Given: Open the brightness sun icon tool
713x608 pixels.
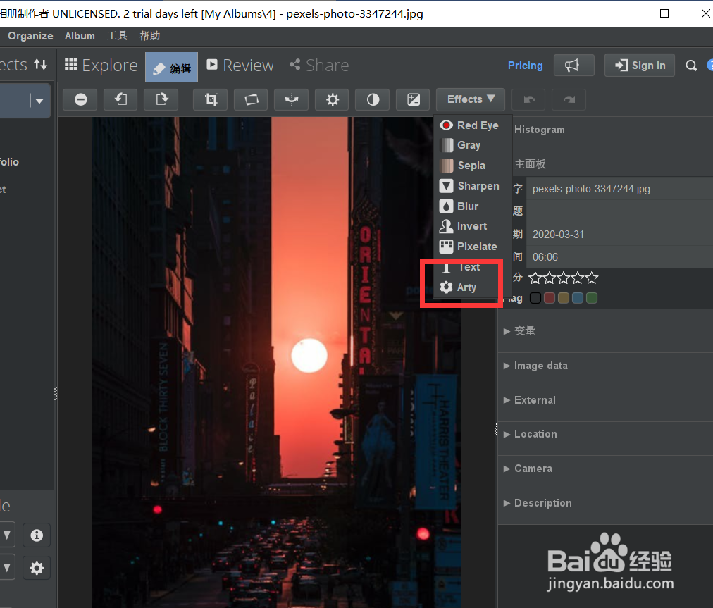Looking at the screenshot, I should tap(332, 99).
